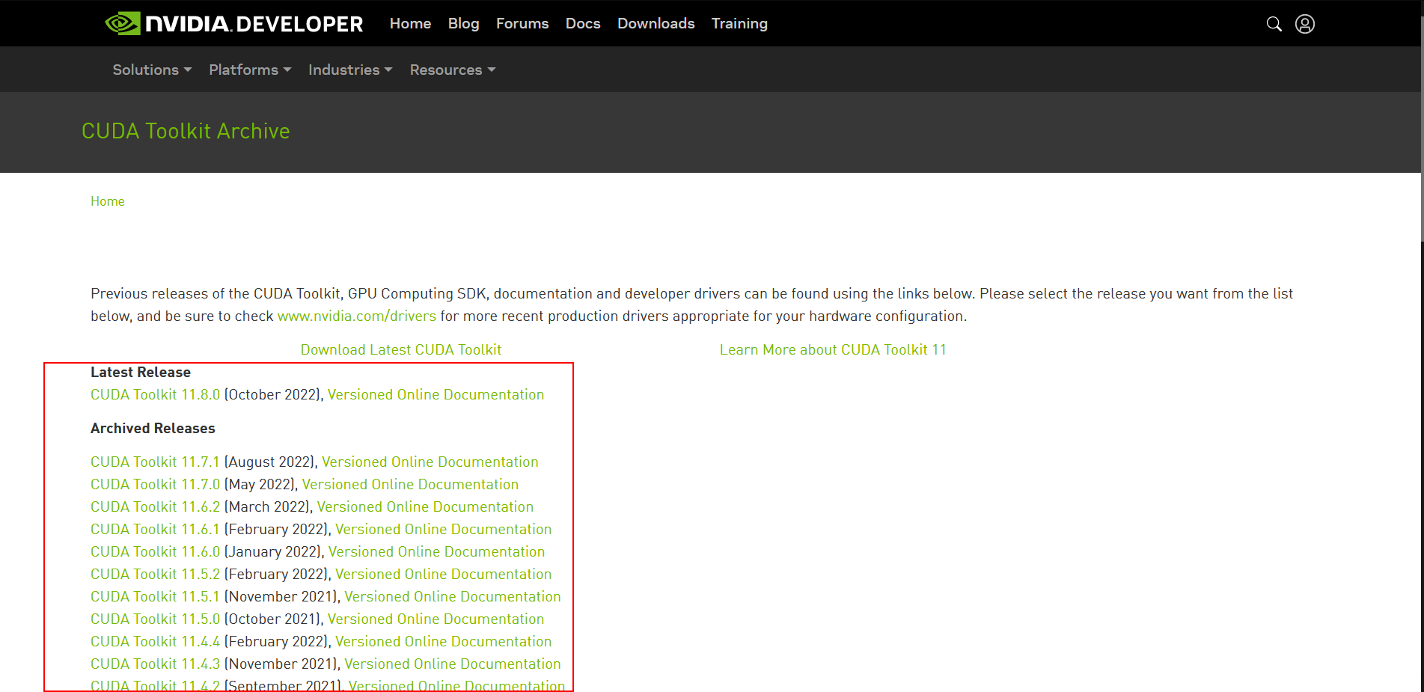
Task: Open Versioned Online Documentation for 11.6.2
Action: [x=425, y=506]
